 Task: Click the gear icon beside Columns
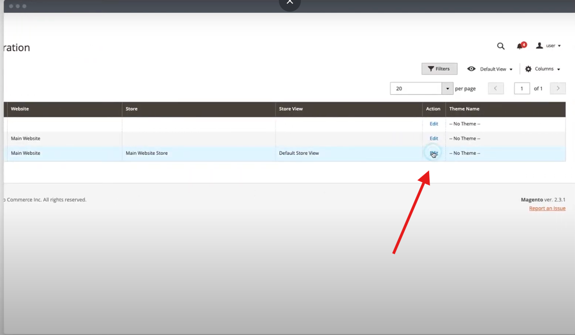pyautogui.click(x=528, y=69)
